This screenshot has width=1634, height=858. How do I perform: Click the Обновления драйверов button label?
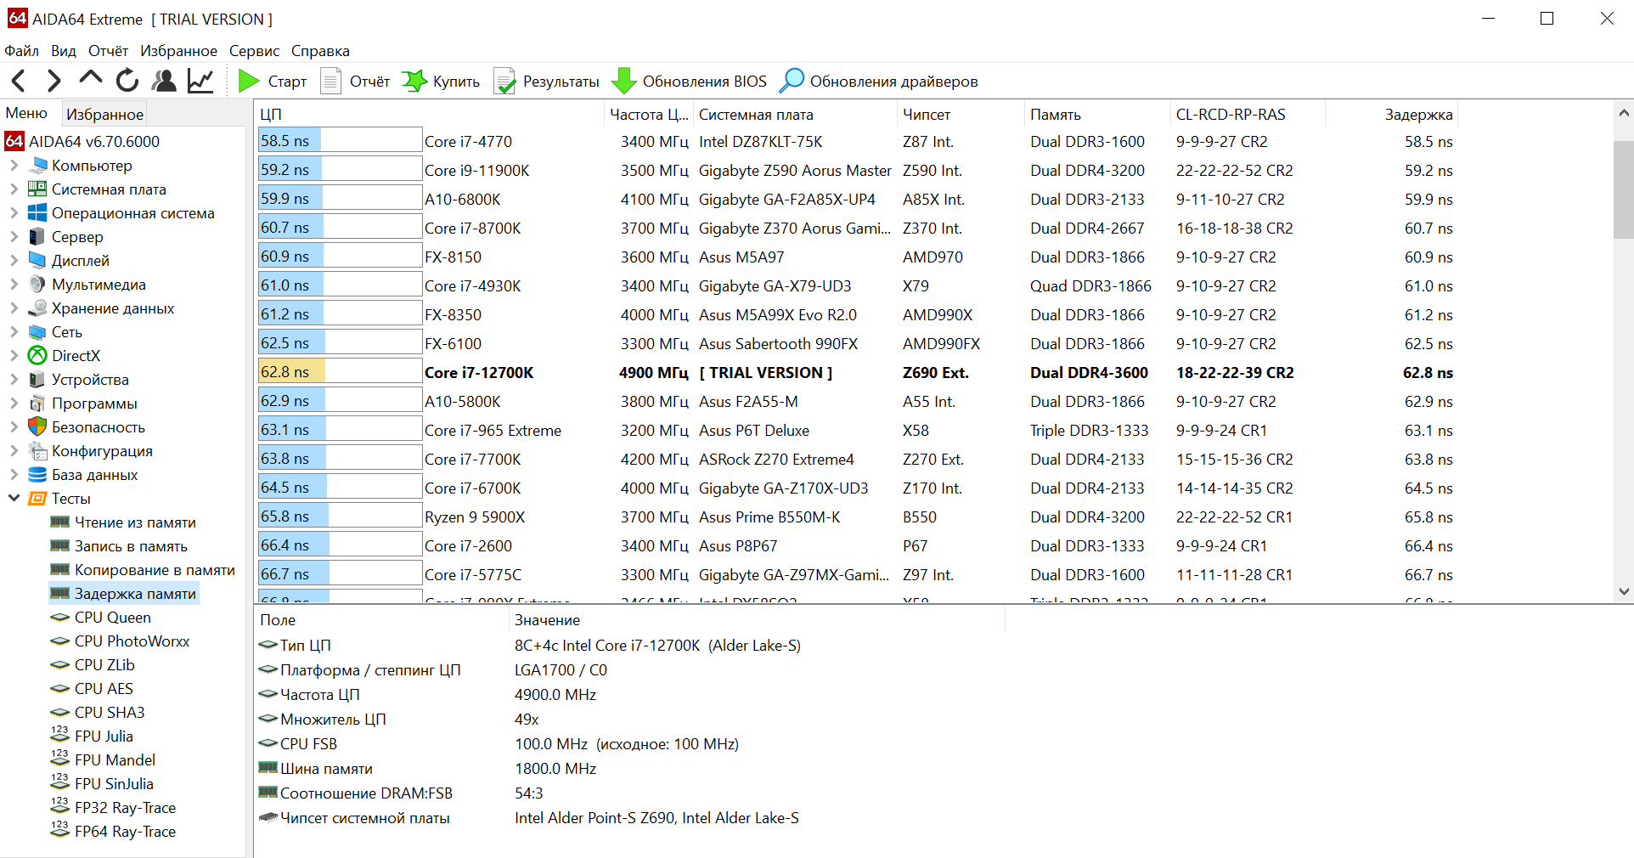click(x=894, y=82)
